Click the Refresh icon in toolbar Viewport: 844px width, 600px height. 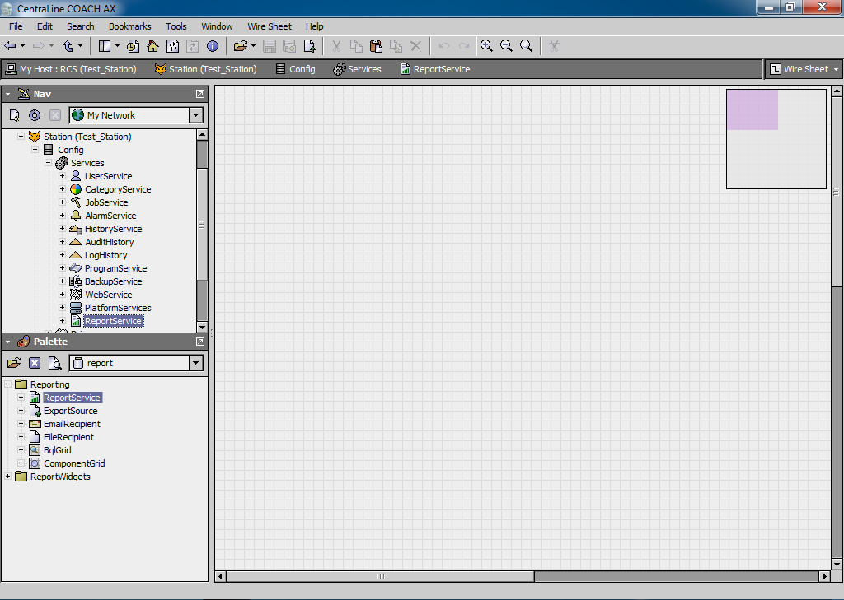point(173,46)
